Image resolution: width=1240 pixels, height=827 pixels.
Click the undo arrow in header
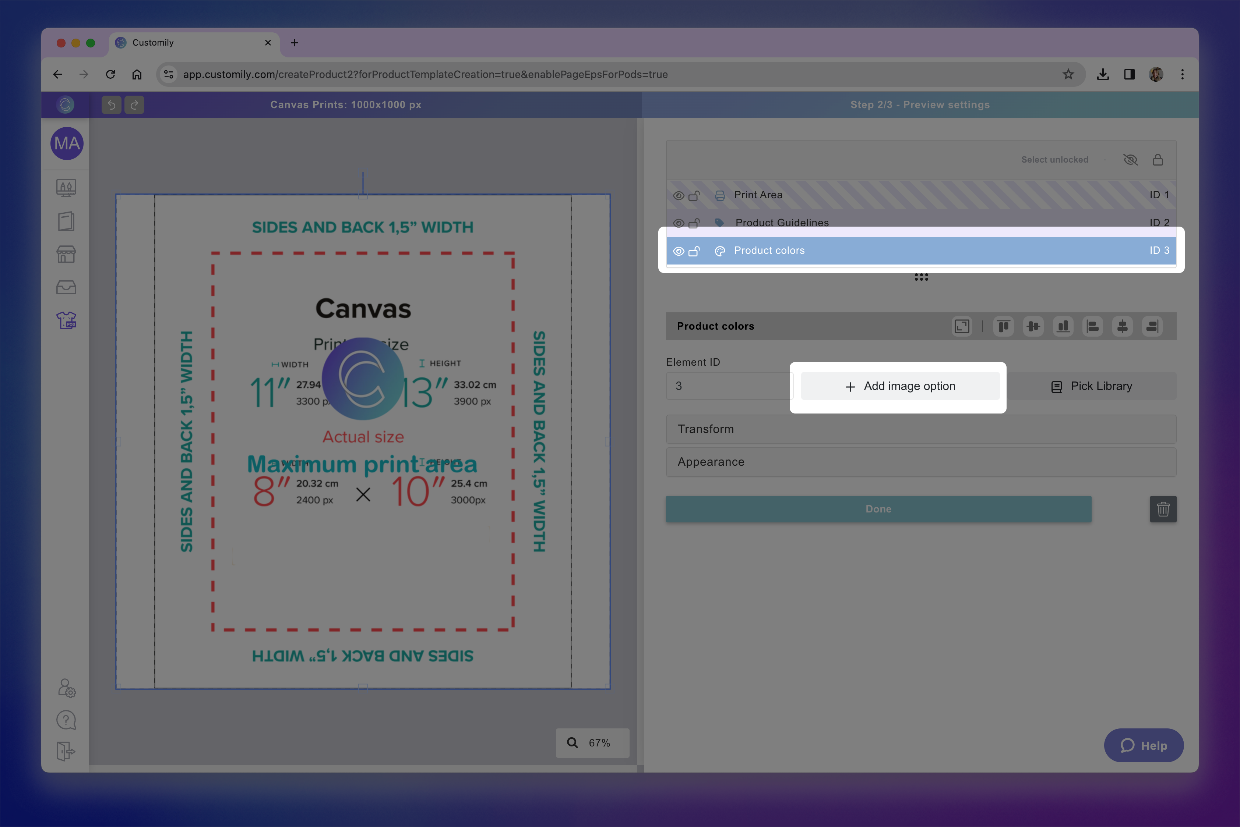tap(112, 105)
